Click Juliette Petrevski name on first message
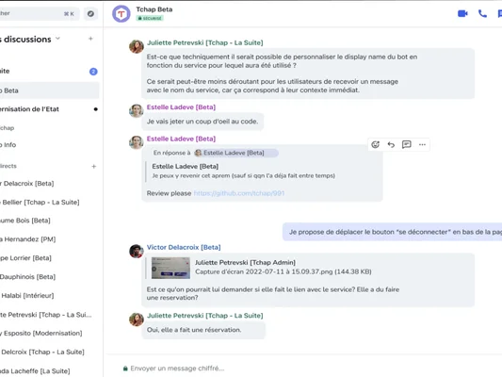The image size is (502, 377). click(x=205, y=43)
